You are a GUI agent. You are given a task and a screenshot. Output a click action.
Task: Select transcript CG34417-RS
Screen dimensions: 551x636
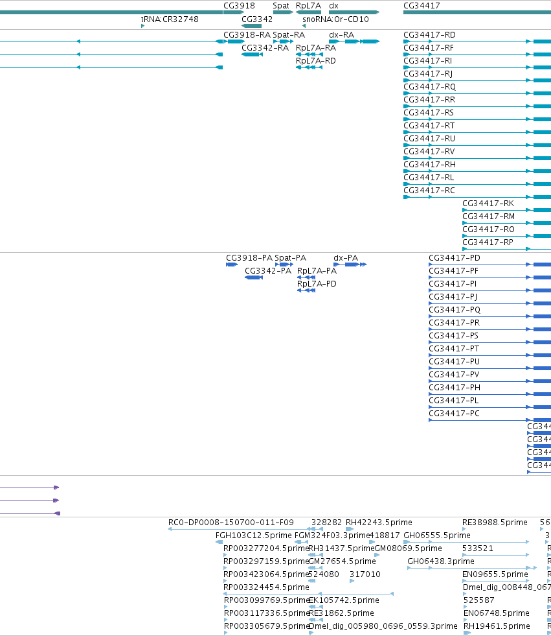[428, 113]
